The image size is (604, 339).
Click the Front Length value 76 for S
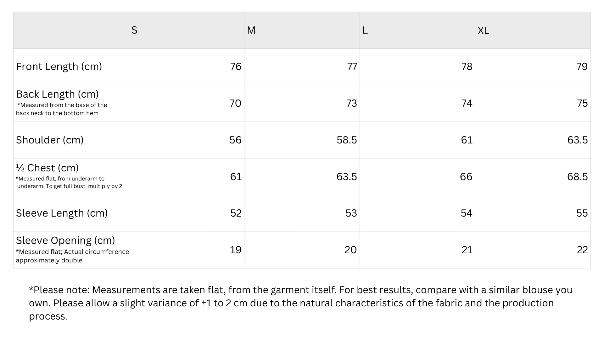click(236, 67)
